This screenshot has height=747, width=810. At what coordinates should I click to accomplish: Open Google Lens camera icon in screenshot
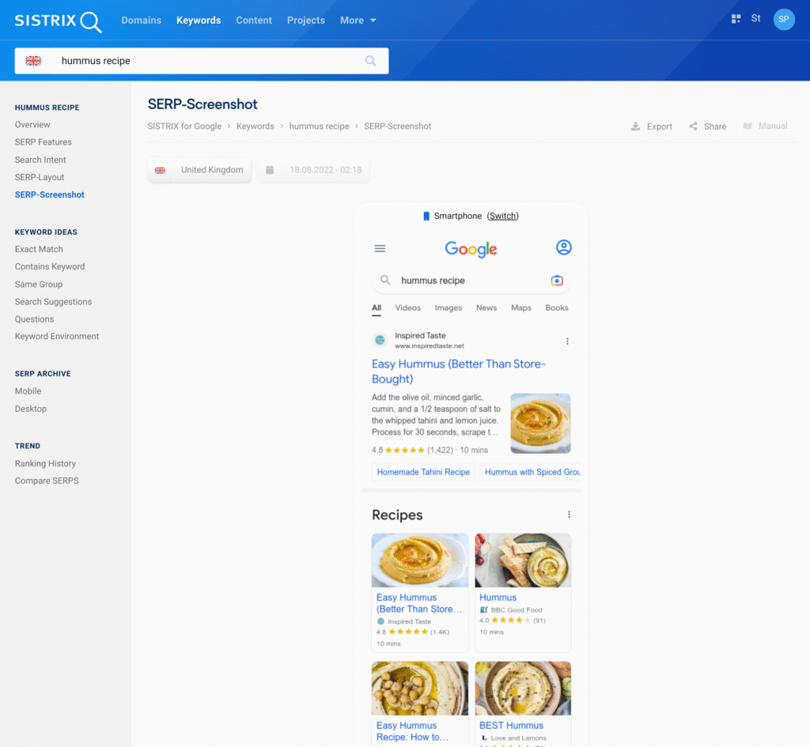(557, 281)
